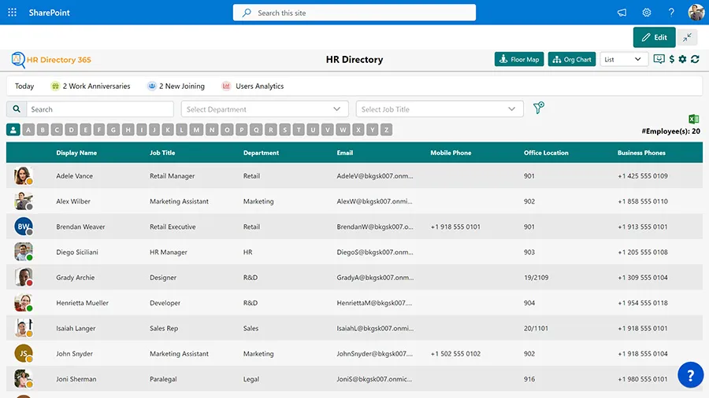Image resolution: width=709 pixels, height=398 pixels.
Task: Filter names by letter W
Action: [x=343, y=130]
